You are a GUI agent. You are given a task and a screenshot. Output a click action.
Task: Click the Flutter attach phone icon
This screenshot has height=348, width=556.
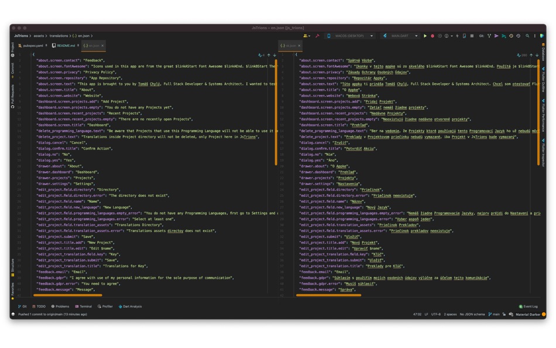(464, 36)
